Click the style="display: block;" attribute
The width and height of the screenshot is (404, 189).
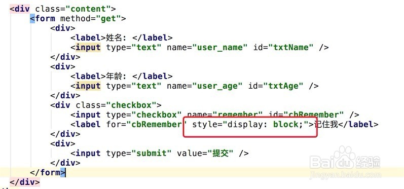(251, 125)
